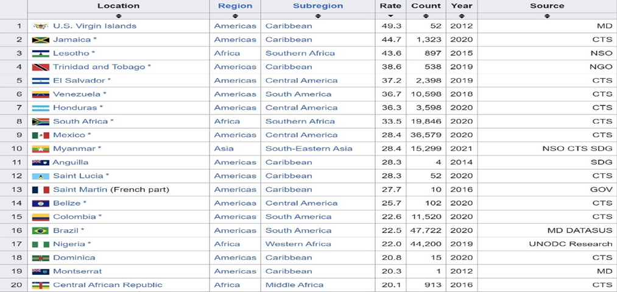Screen dimensions: 617x292
Task: Open the Subregion header link
Action: tap(317, 6)
